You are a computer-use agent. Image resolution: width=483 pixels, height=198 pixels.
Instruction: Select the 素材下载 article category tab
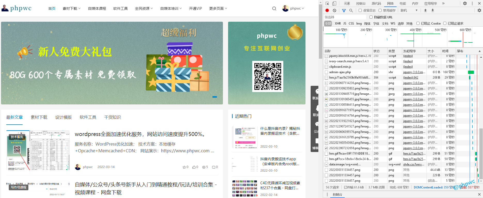tap(39, 117)
